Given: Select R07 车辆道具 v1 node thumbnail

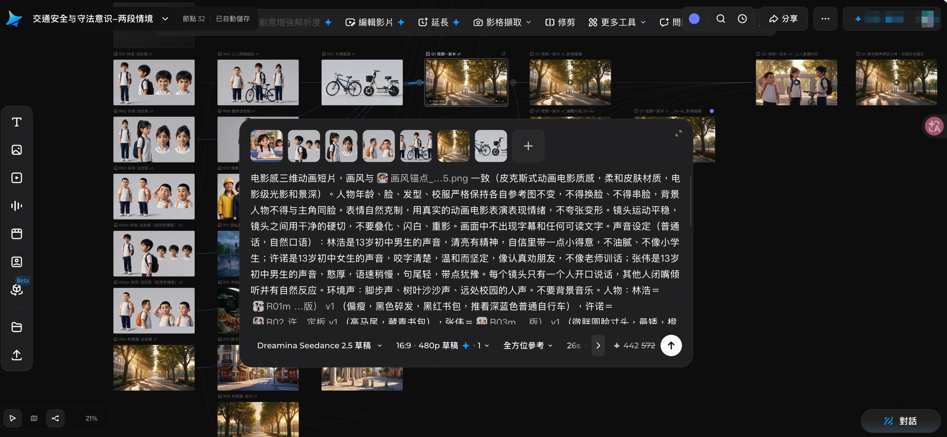Looking at the screenshot, I should pos(362,83).
